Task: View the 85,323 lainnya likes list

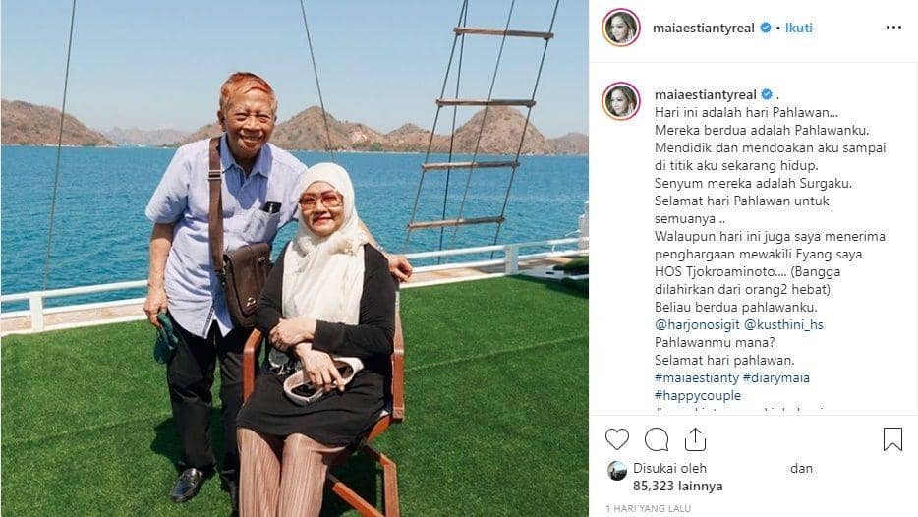Action: [x=677, y=486]
